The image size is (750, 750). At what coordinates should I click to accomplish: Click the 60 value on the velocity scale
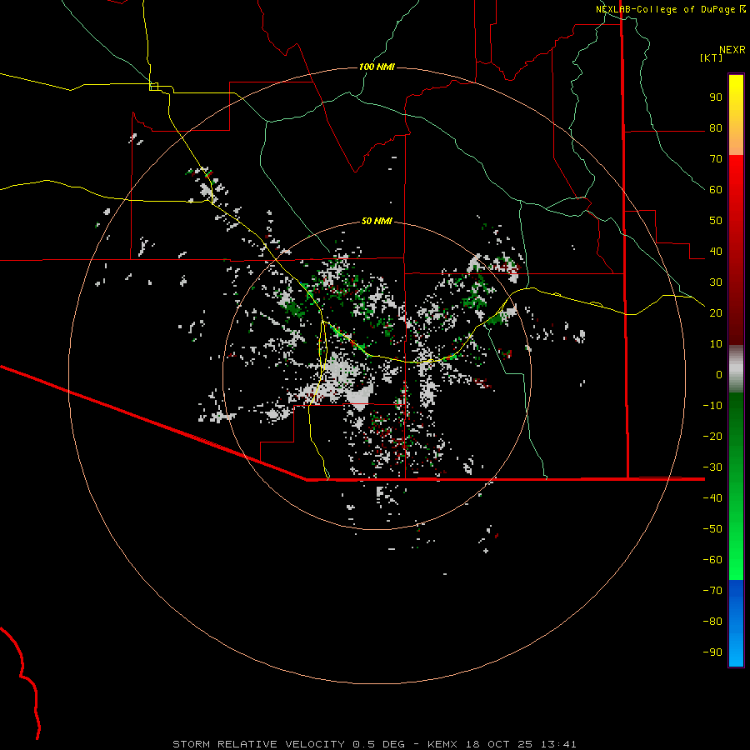pyautogui.click(x=716, y=190)
